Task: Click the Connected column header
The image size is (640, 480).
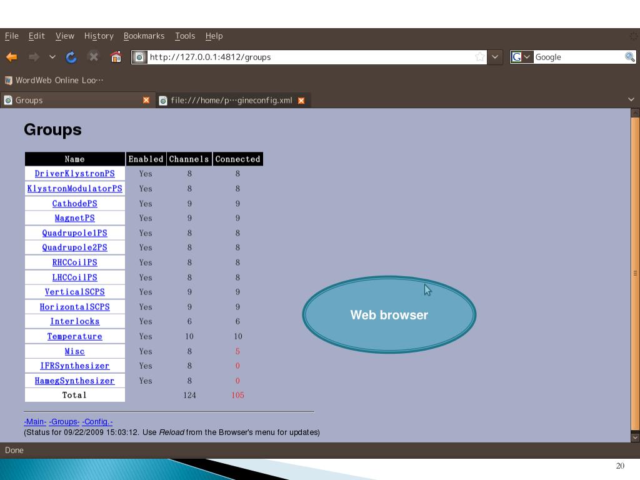Action: point(238,159)
